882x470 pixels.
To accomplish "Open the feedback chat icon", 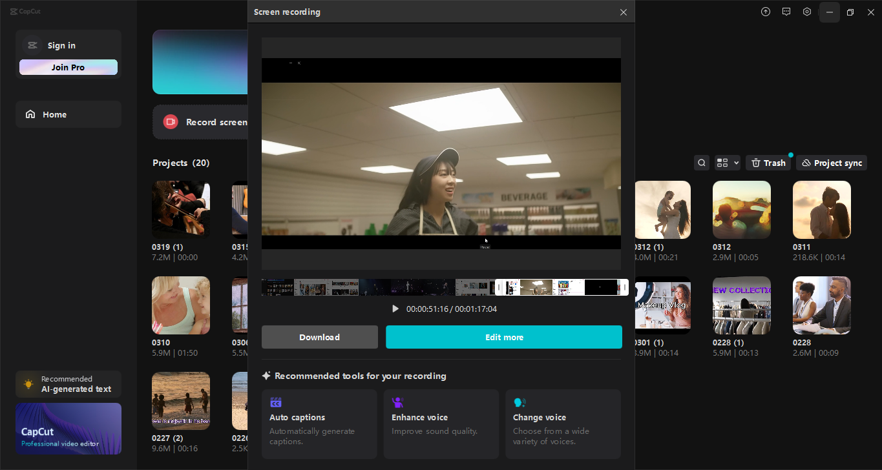I will pos(786,12).
